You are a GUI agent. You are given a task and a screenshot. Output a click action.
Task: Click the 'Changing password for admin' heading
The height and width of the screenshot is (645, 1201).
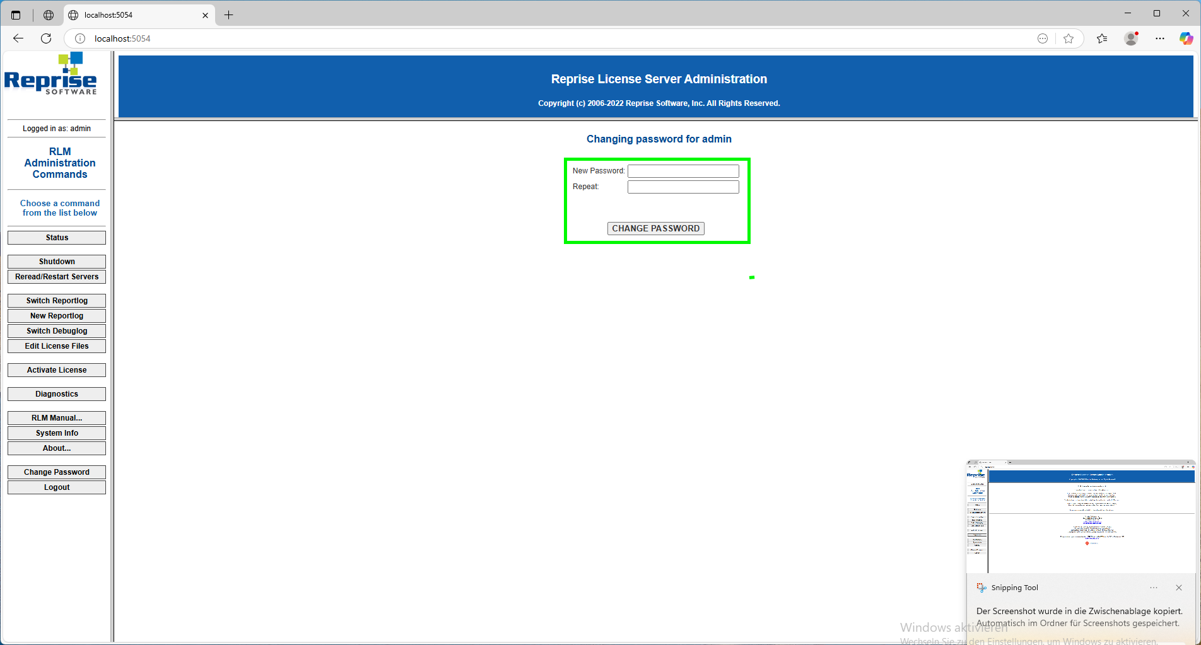[x=659, y=139]
